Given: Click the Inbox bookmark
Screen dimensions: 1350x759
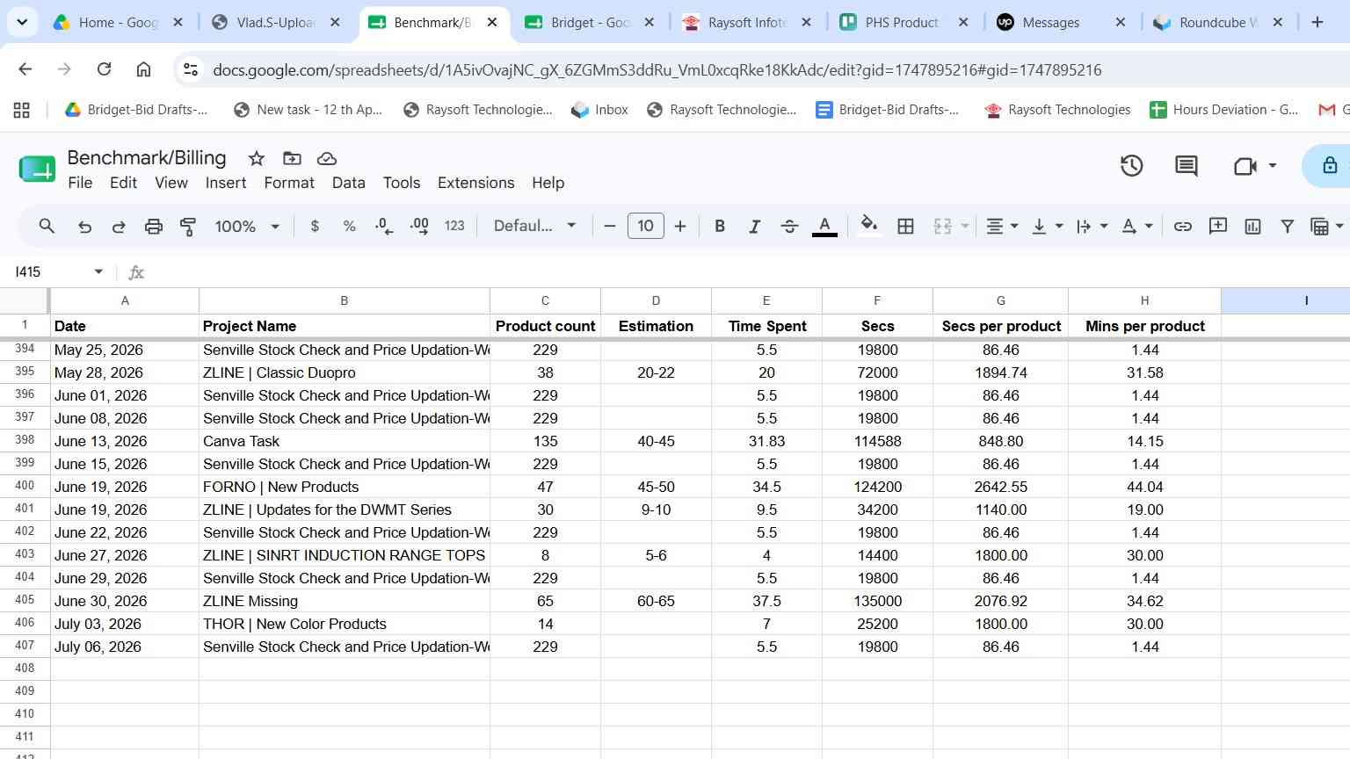Looking at the screenshot, I should pos(599,110).
